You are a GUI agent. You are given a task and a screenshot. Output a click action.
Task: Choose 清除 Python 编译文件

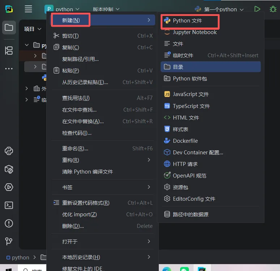103,171
